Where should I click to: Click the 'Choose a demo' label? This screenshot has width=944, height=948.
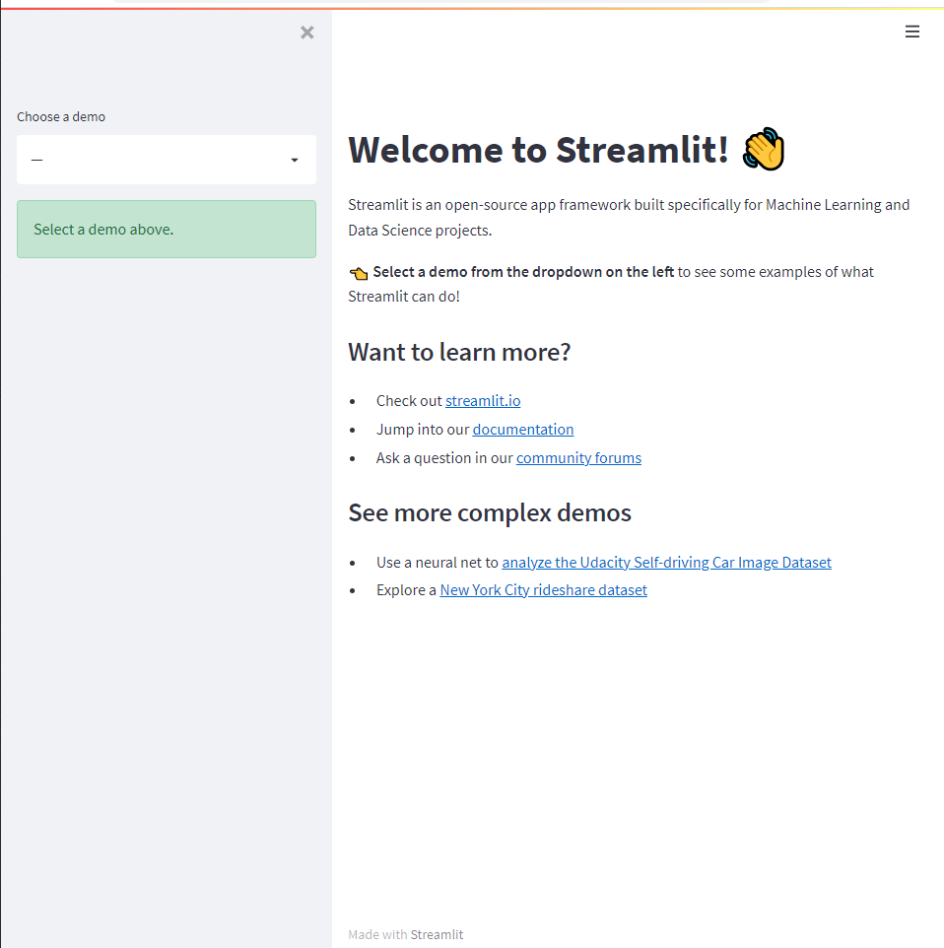point(61,116)
